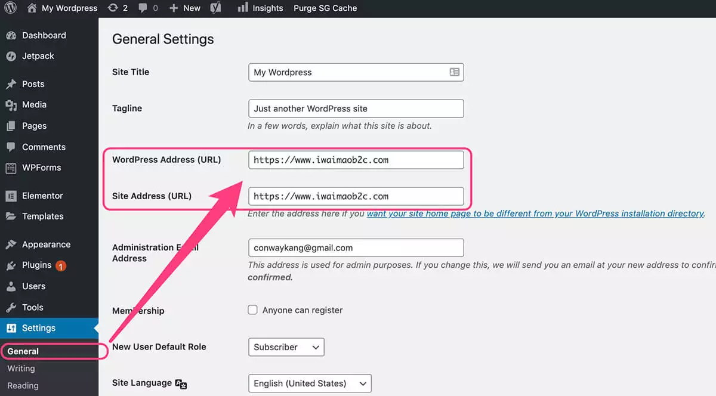Open the Plugins menu item

[36, 265]
